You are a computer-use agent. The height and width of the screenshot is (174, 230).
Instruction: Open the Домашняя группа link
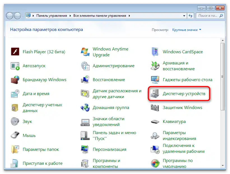tap(111, 108)
